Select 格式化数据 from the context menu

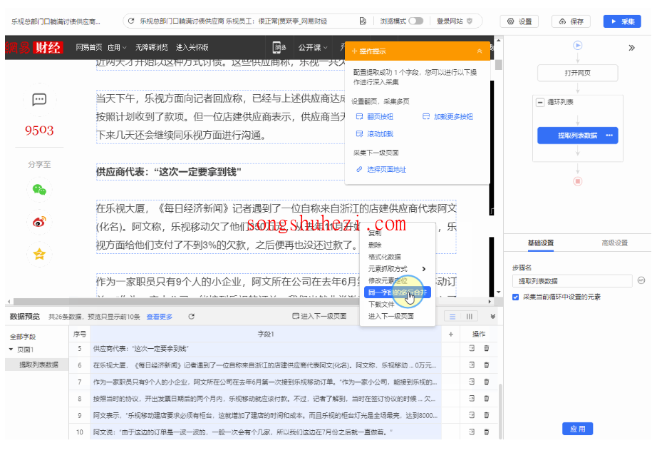(x=385, y=257)
